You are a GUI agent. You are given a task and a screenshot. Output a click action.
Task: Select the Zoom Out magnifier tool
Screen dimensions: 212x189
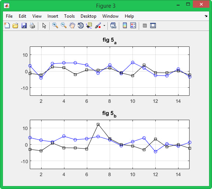coord(64,25)
